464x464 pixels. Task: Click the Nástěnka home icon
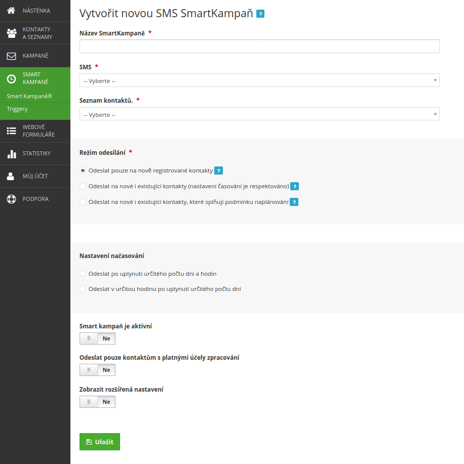coord(11,10)
